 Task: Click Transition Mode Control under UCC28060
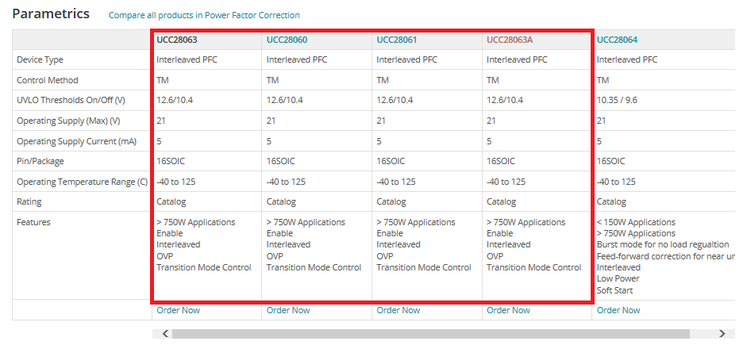[x=314, y=267]
